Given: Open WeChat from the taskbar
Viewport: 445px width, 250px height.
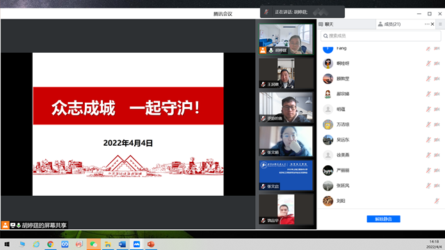Looking at the screenshot, I should pos(93,244).
